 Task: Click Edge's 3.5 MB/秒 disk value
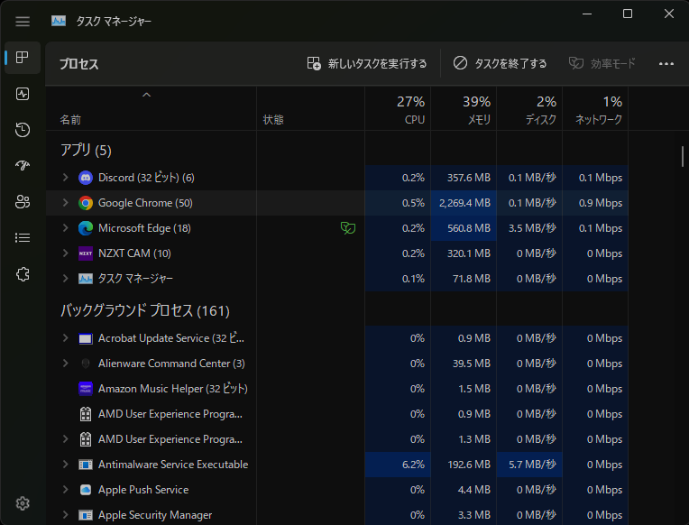[532, 228]
